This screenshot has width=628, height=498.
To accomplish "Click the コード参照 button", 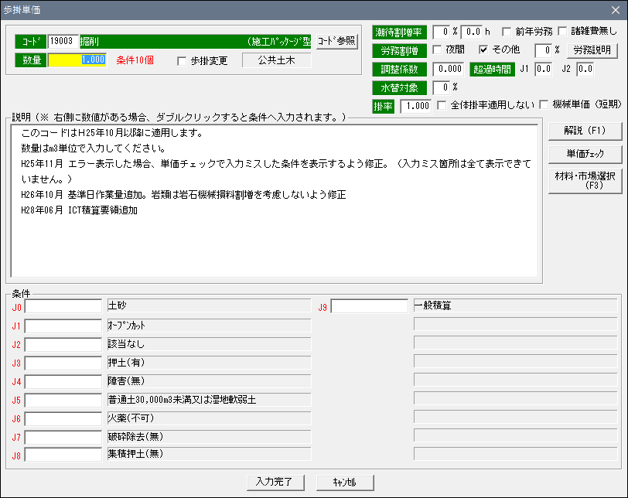I will (x=337, y=41).
